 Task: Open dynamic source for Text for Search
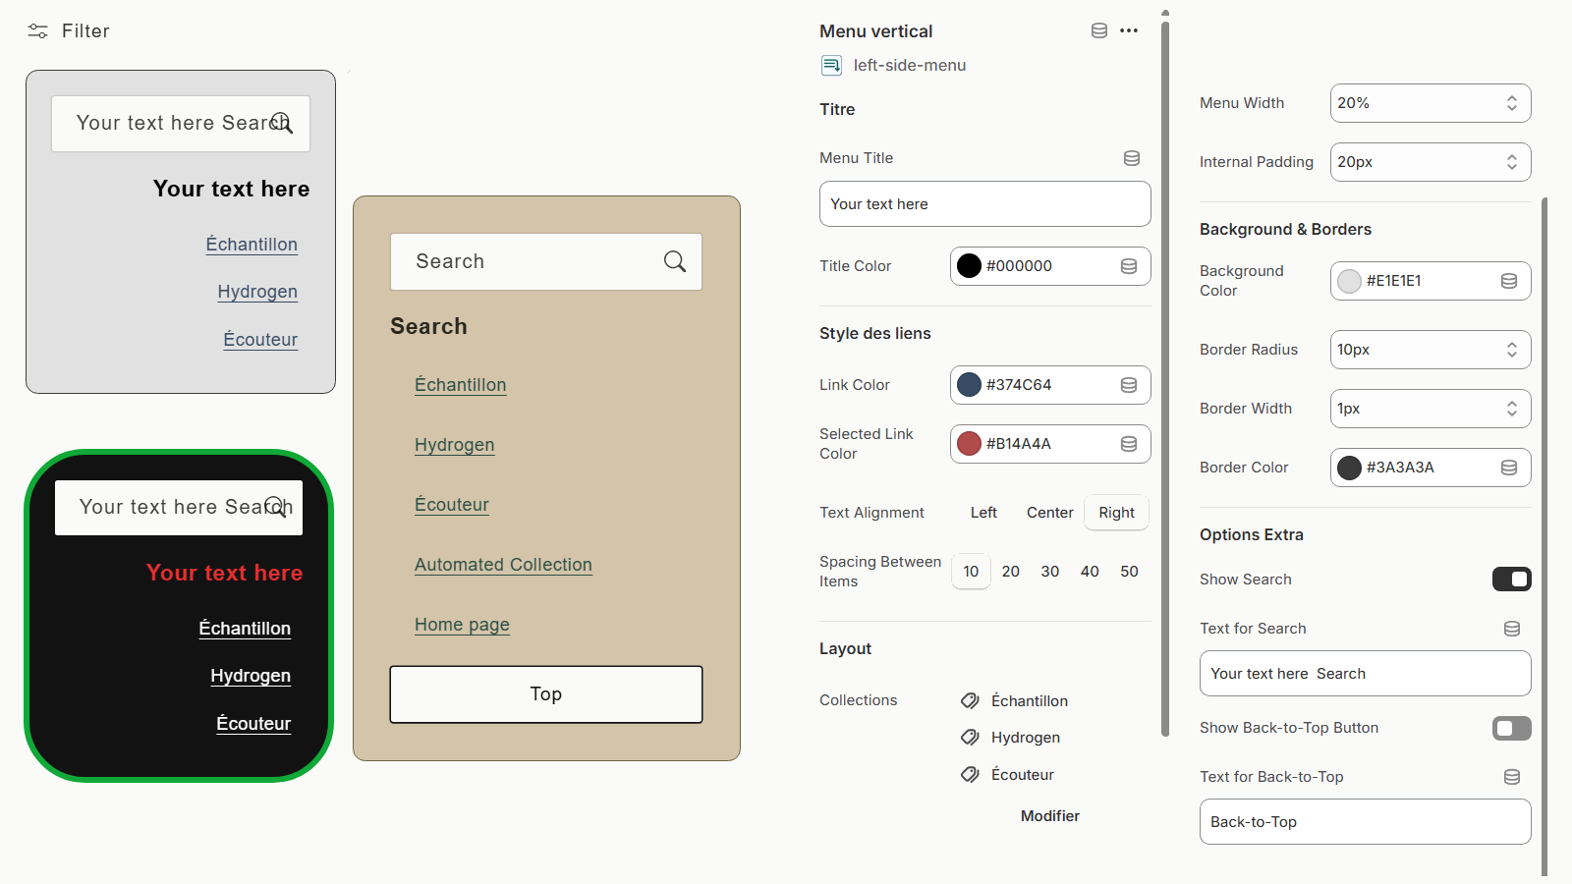pyautogui.click(x=1511, y=628)
